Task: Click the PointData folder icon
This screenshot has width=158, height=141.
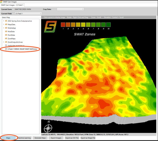Action: tap(6, 35)
